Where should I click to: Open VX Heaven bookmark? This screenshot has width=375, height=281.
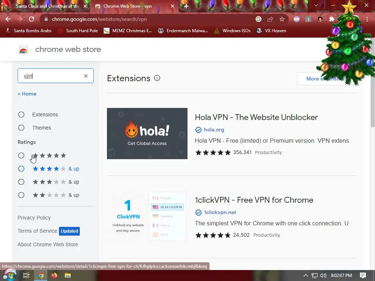(x=271, y=31)
